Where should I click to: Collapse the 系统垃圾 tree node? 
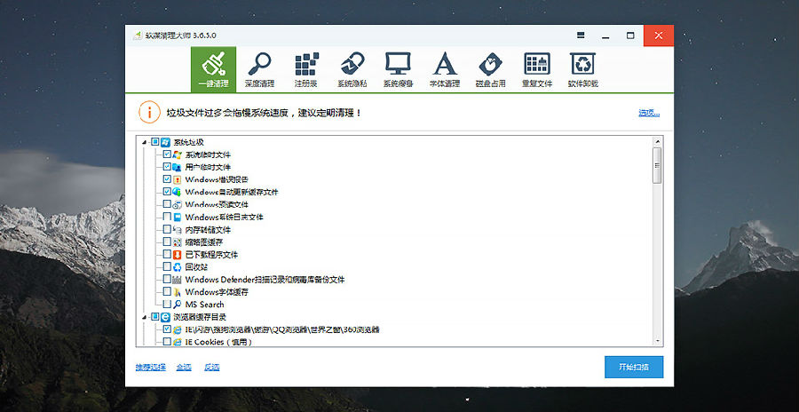(145, 143)
